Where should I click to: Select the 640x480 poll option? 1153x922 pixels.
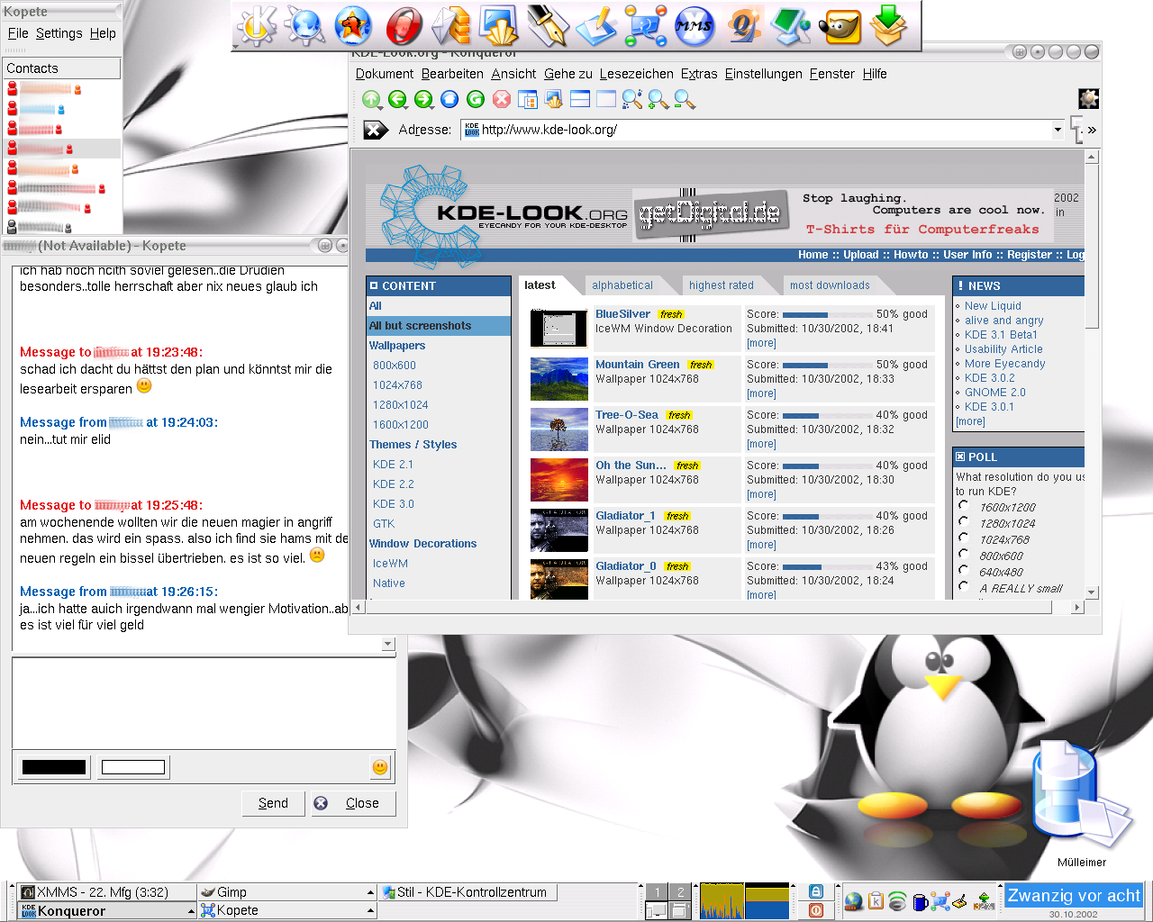963,571
